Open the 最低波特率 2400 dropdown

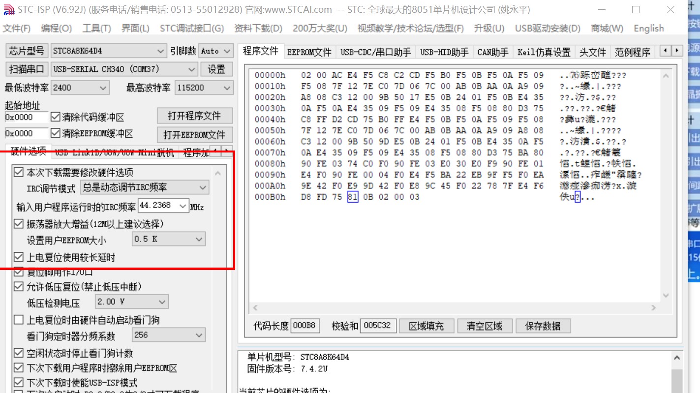80,88
